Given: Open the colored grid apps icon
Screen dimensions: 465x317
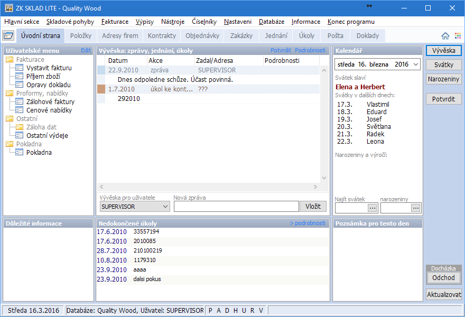Looking at the screenshot, I should pos(458,36).
